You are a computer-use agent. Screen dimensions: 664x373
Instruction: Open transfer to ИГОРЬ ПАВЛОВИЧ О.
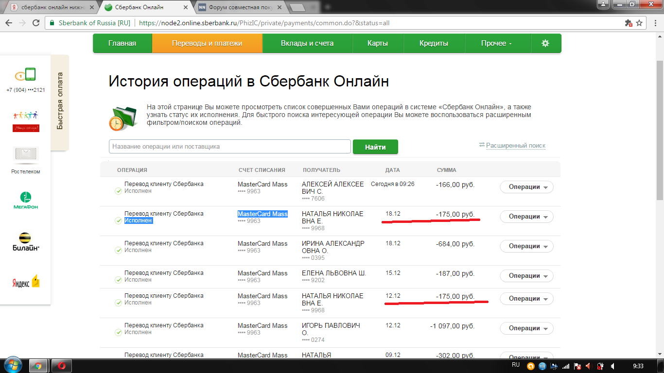[x=331, y=329]
